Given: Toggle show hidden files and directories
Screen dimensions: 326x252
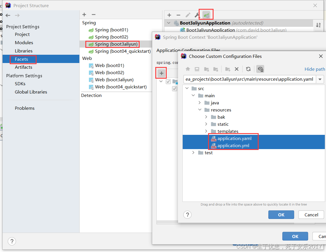Looking at the screenshot, I should click(260, 69).
